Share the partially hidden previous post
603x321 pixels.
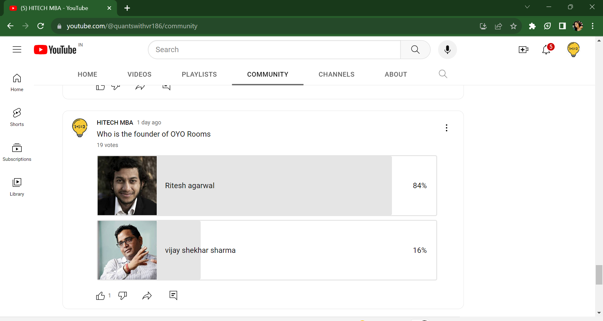140,87
